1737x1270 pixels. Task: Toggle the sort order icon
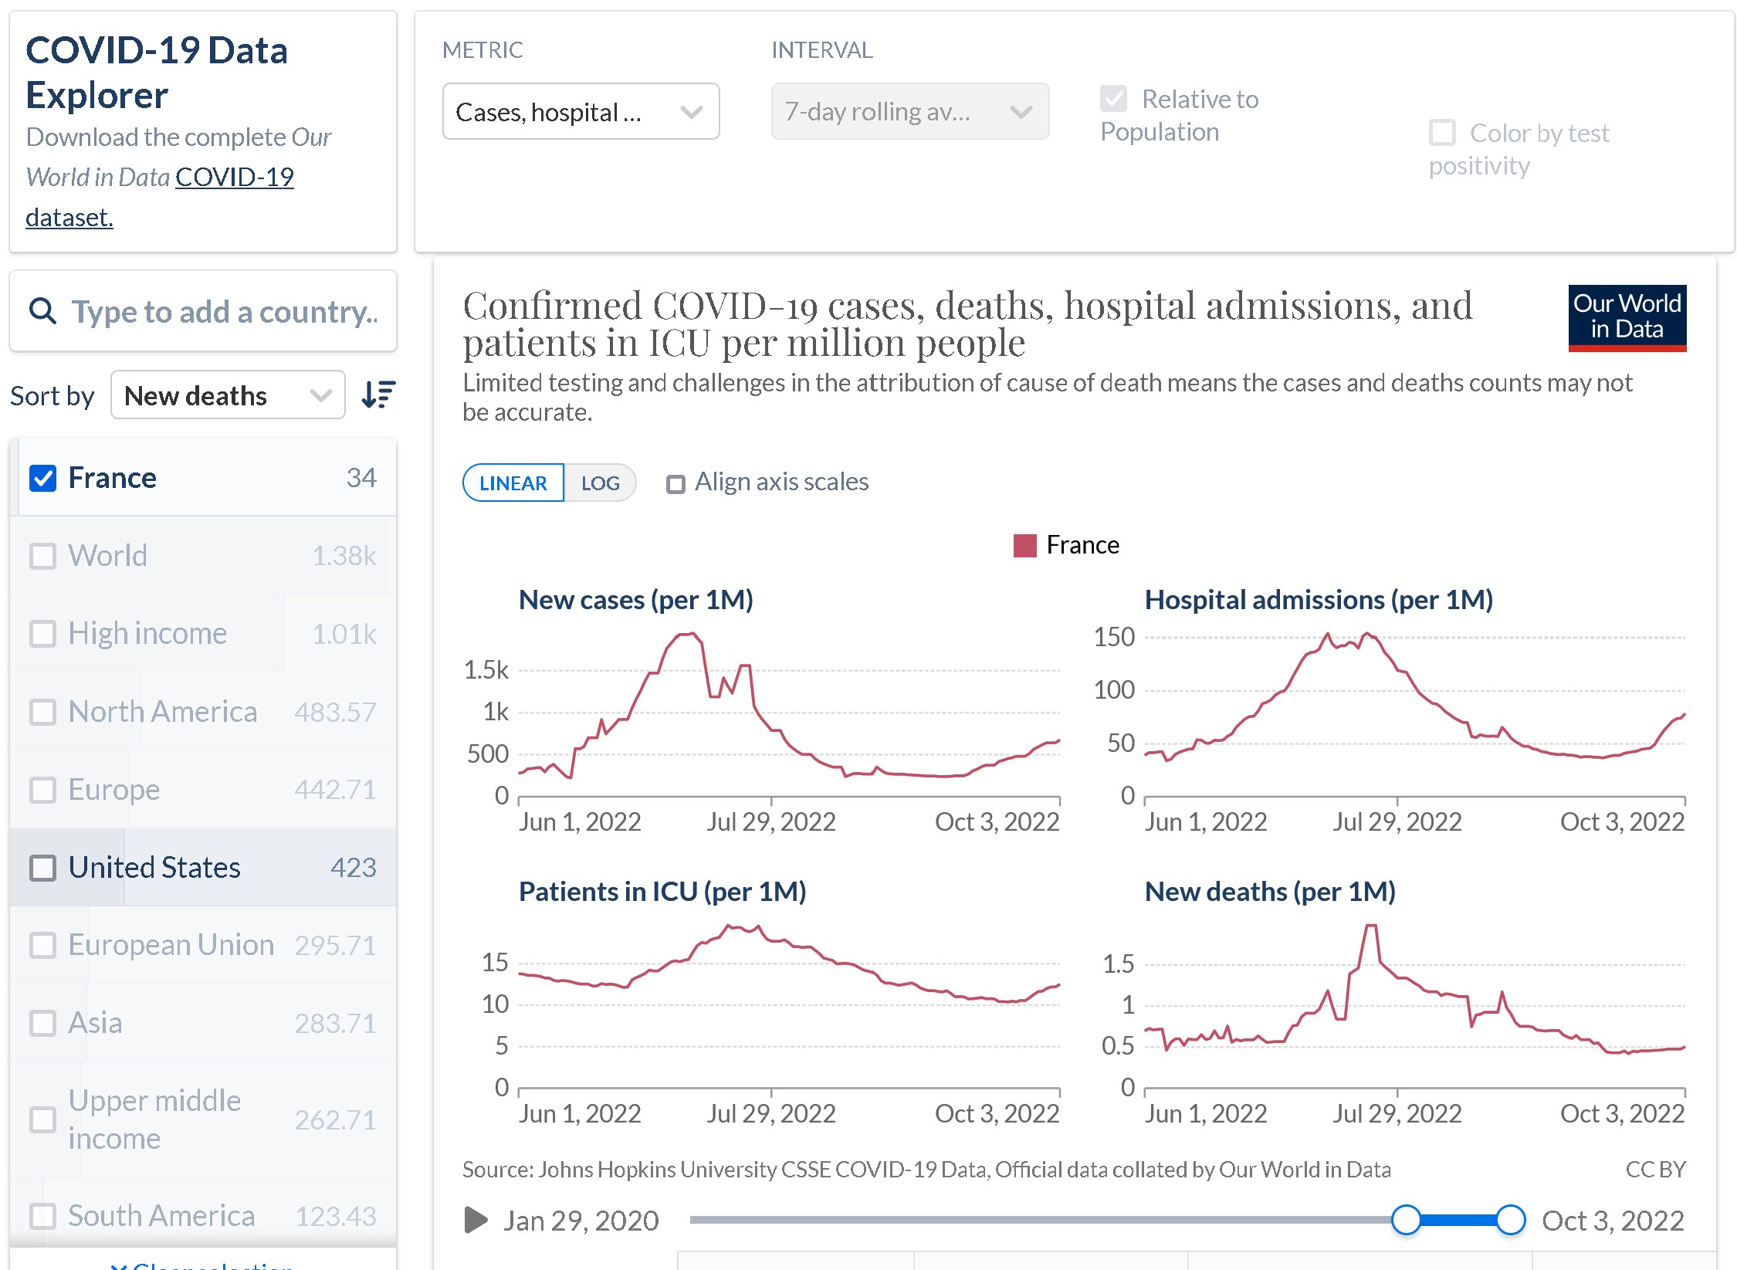click(x=378, y=395)
